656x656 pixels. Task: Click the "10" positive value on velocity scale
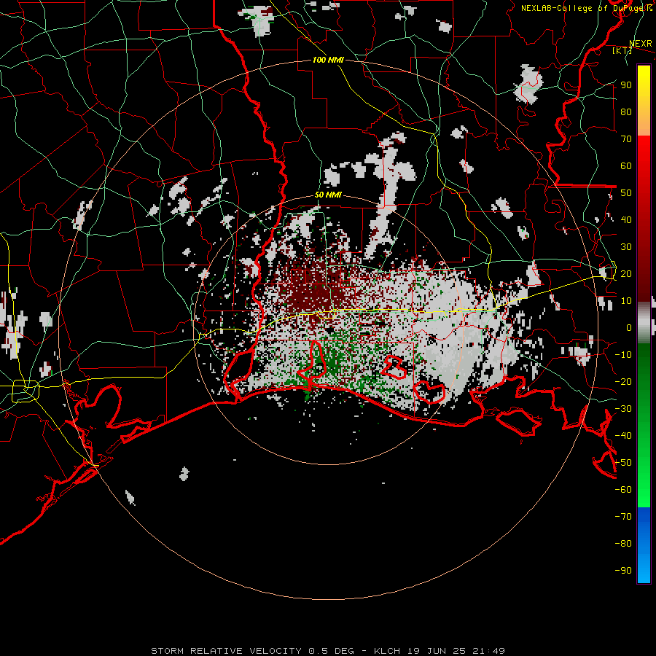626,301
